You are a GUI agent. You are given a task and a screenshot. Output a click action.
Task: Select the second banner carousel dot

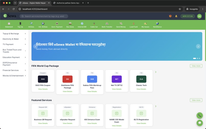coord(197,58)
